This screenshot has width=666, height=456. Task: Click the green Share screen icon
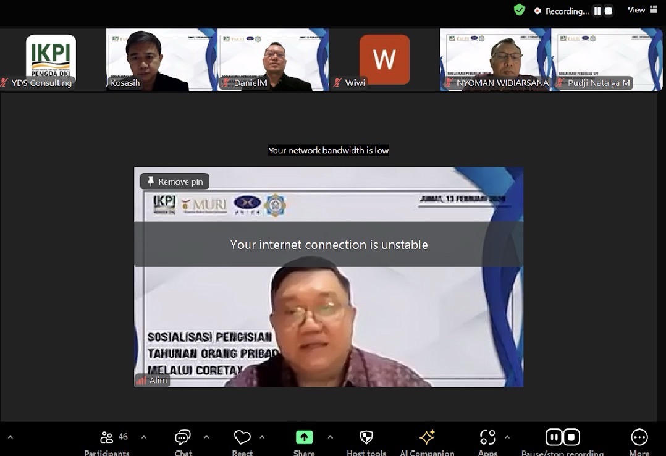click(x=304, y=437)
